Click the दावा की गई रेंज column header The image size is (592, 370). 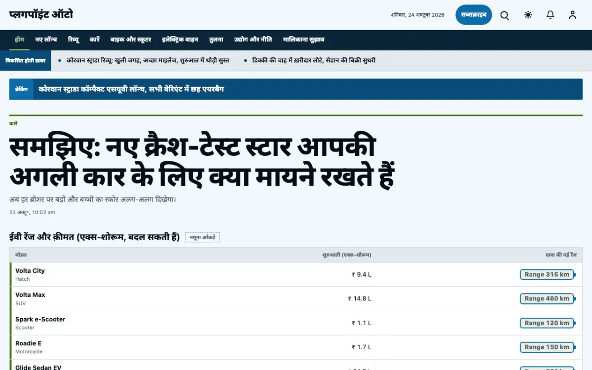561,255
